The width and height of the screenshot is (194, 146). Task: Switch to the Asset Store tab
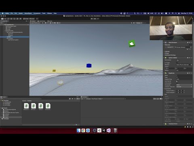pyautogui.click(x=42, y=21)
